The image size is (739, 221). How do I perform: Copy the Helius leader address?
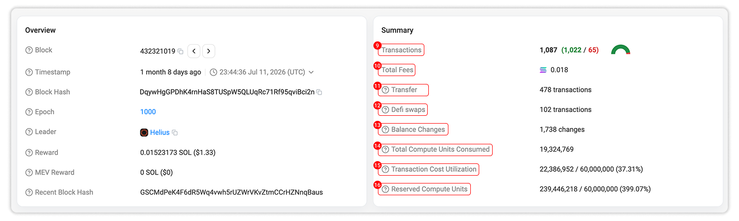(175, 133)
